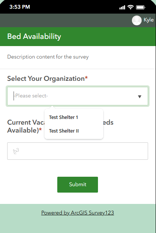Click the light green footer area
This screenshot has height=233, width=156.
78,218
